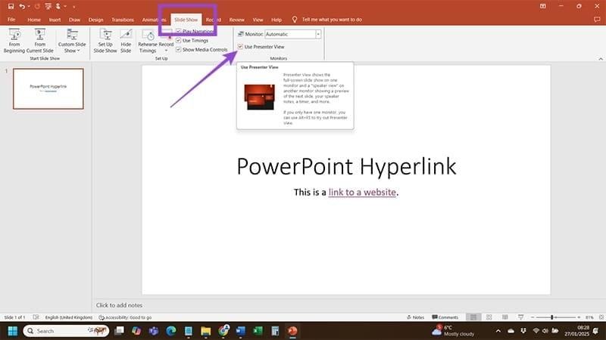
Task: Click Start From Beginning quick access icon
Action: click(x=48, y=6)
